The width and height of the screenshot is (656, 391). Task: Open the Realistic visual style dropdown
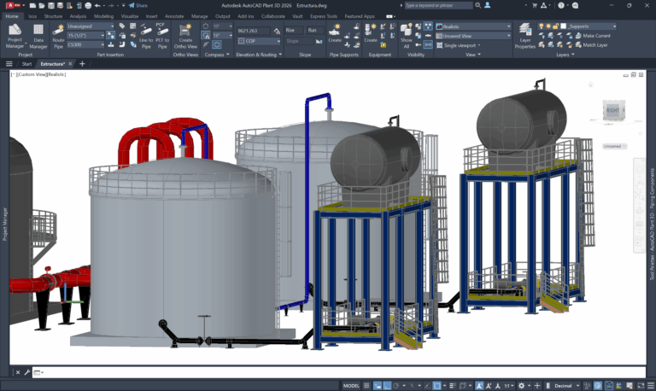(472, 26)
